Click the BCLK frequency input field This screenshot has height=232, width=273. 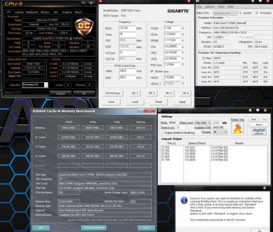[x=127, y=28]
